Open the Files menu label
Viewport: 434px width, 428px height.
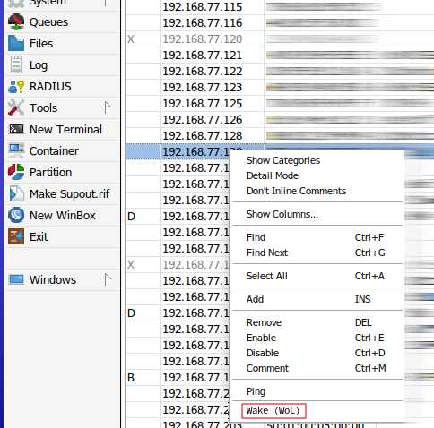click(41, 44)
